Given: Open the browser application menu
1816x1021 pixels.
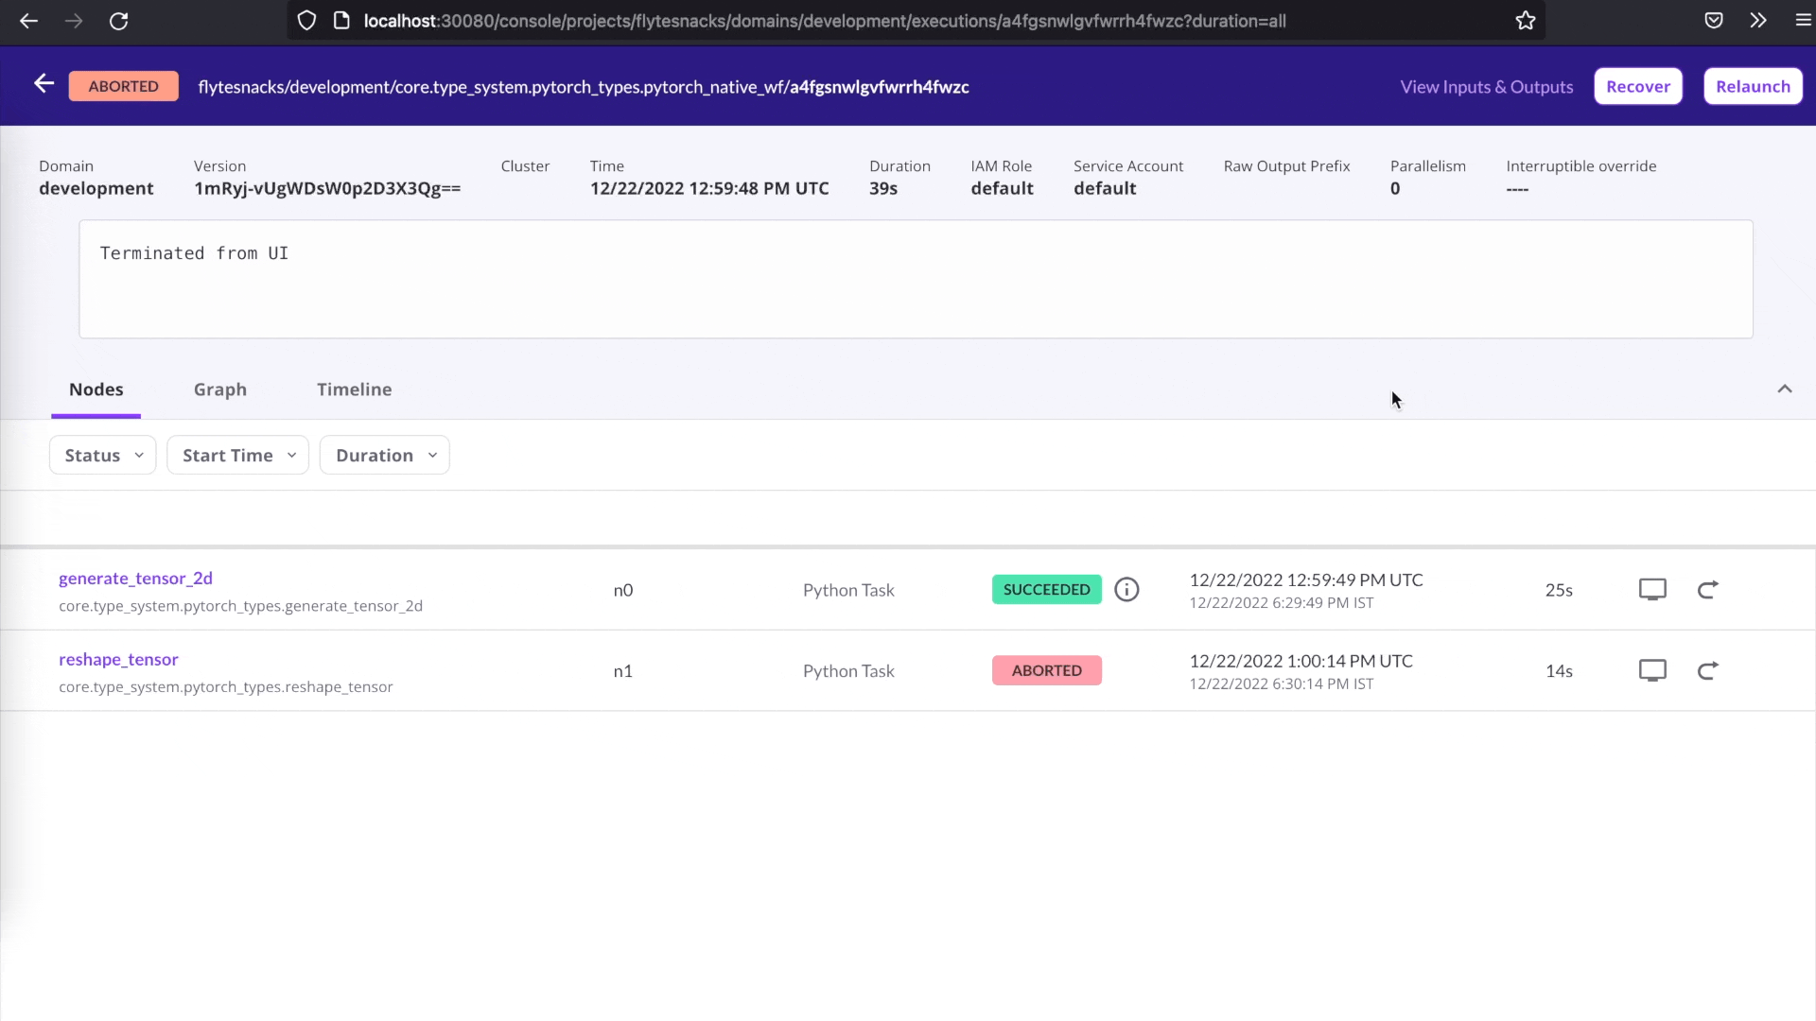Looking at the screenshot, I should (x=1805, y=20).
